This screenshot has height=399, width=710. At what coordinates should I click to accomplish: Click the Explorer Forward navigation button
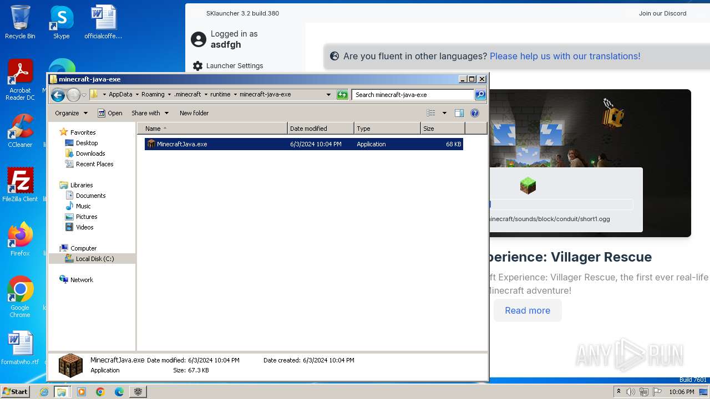click(x=73, y=95)
